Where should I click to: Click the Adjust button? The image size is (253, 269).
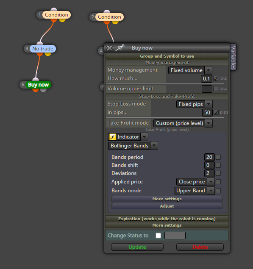[167, 206]
